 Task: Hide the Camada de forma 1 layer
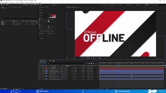tap(39, 79)
